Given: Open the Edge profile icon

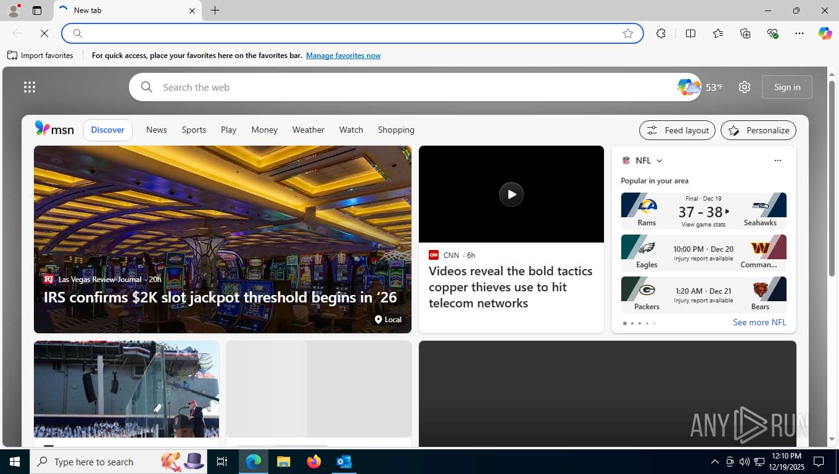Looking at the screenshot, I should click(x=14, y=10).
